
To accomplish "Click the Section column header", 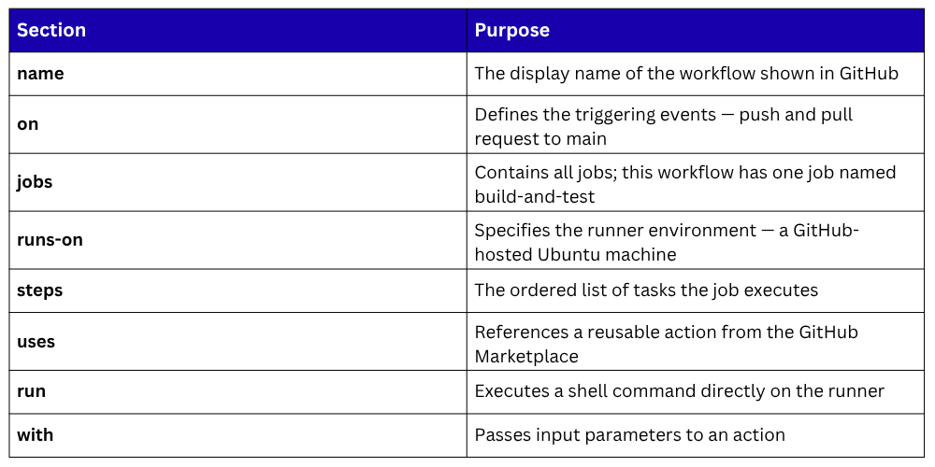I will (x=51, y=30).
